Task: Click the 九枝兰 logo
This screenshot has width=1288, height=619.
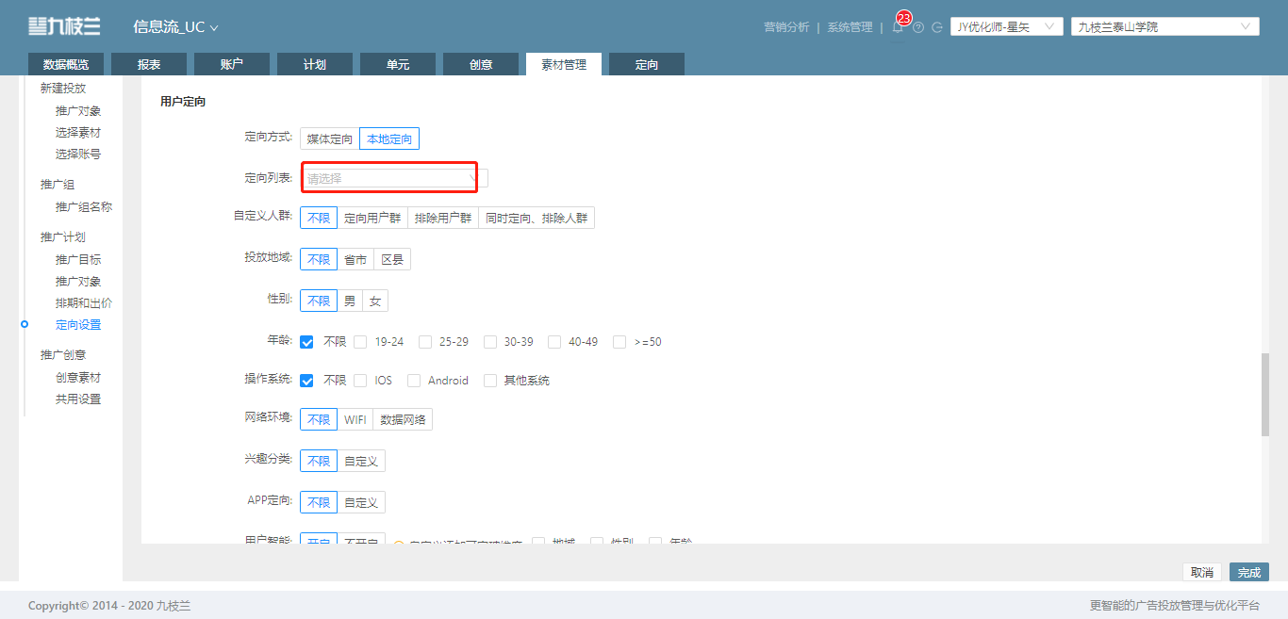Action: [64, 26]
